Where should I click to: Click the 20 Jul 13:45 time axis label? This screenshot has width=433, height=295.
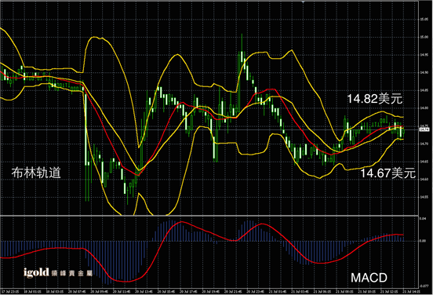[142, 291]
